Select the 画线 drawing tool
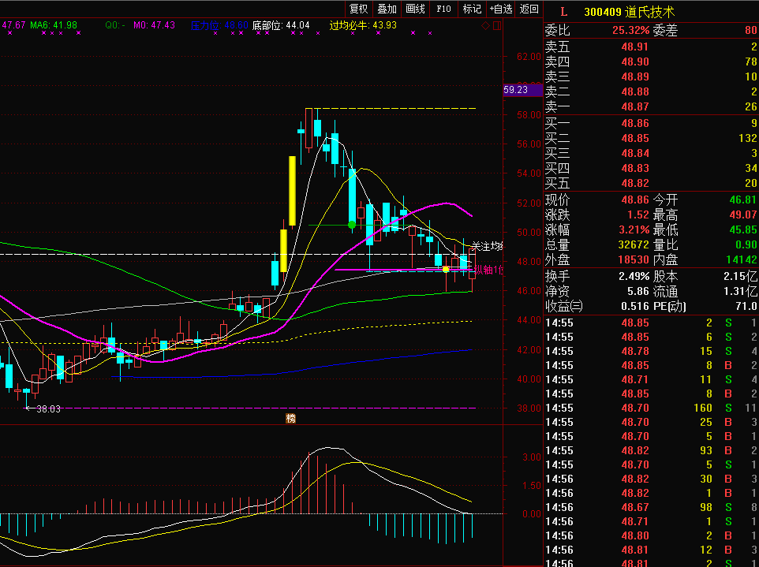 (415, 9)
